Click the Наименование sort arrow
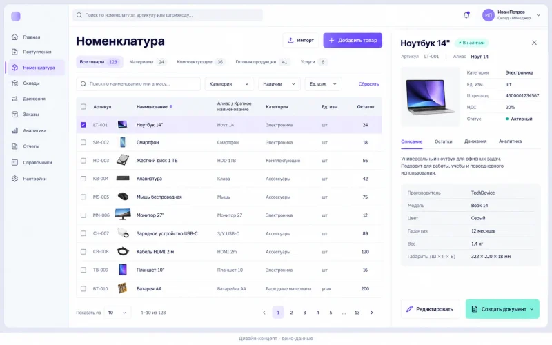The width and height of the screenshot is (552, 345). pos(171,107)
